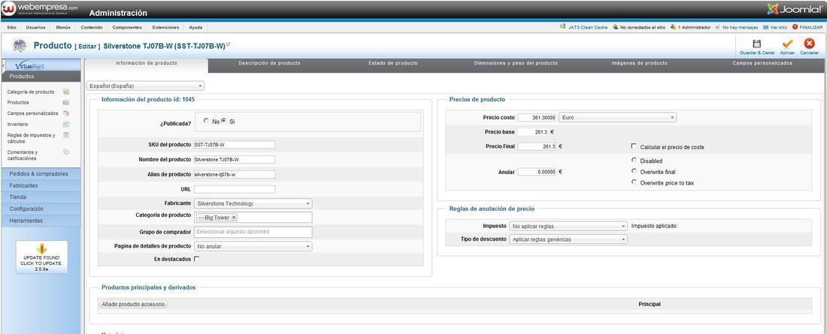Viewport: 827px width, 334px height.
Task: Open the Usuarios menu
Action: point(36,27)
